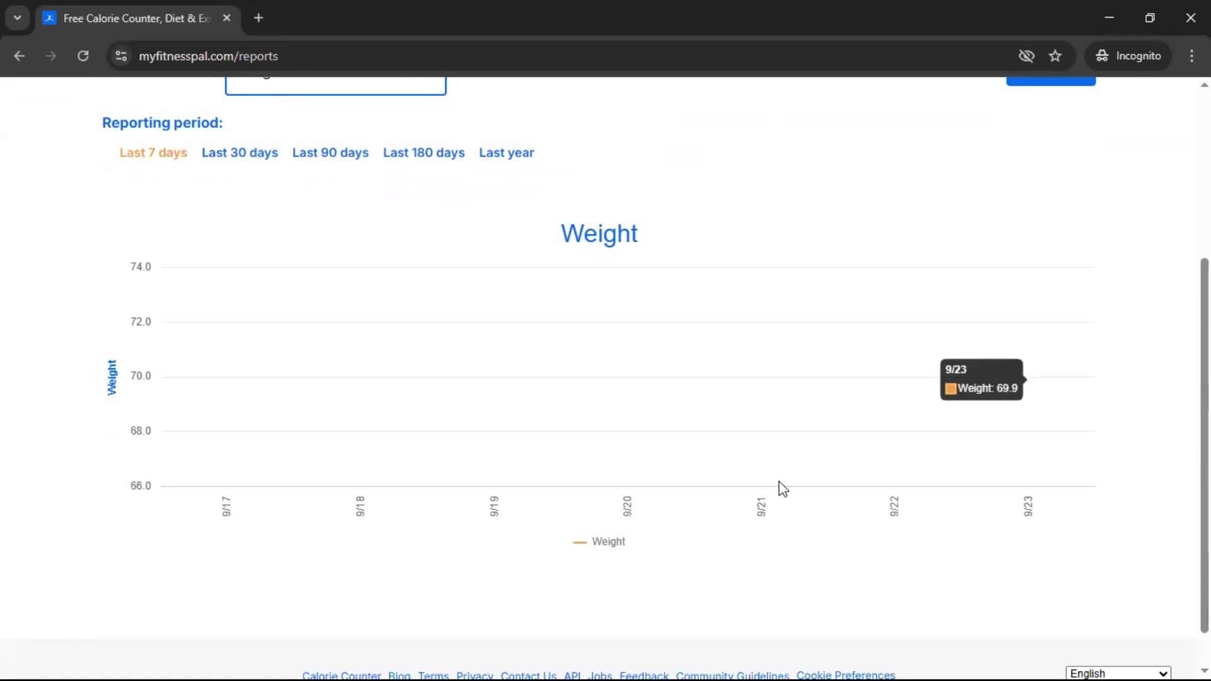The height and width of the screenshot is (681, 1211).
Task: Go back to previous page
Action: (x=19, y=55)
